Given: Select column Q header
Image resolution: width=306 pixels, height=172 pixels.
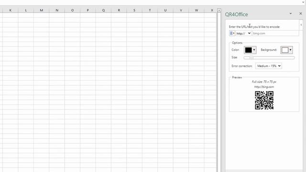Looking at the screenshot, I should (x=103, y=10).
